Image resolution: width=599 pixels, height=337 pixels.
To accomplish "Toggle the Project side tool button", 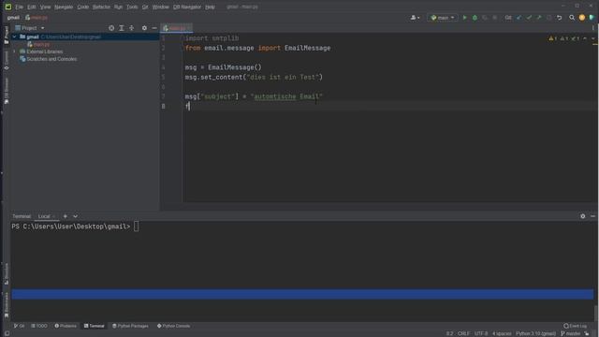I will (7, 35).
